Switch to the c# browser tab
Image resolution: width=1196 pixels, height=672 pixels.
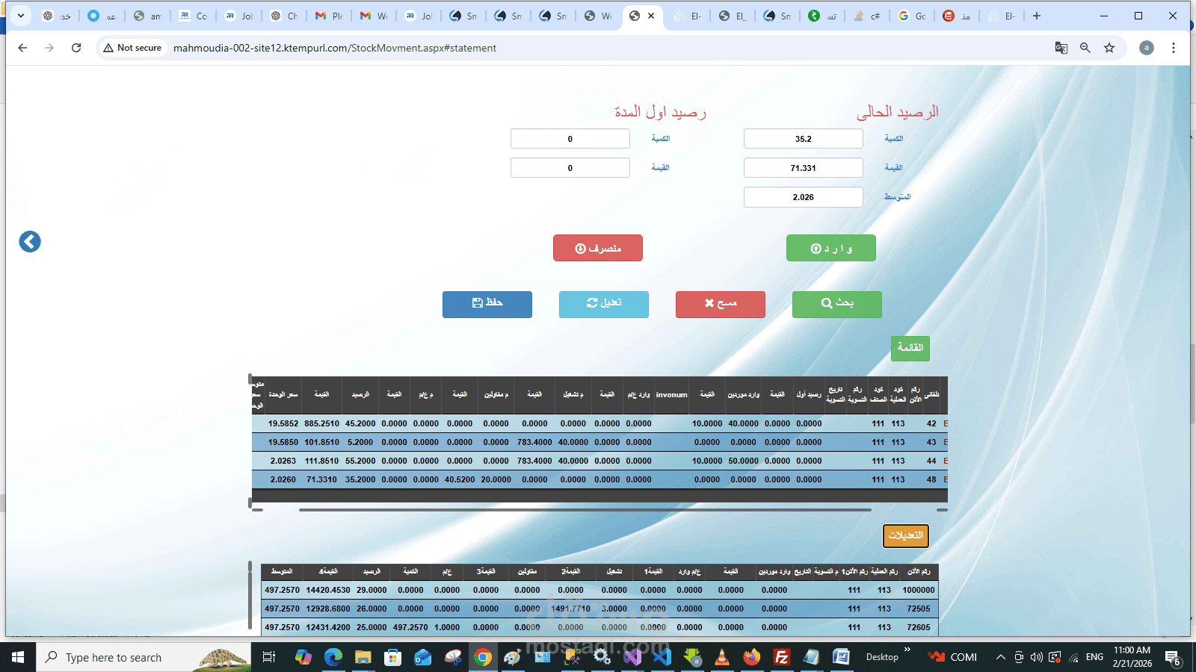pos(867,16)
